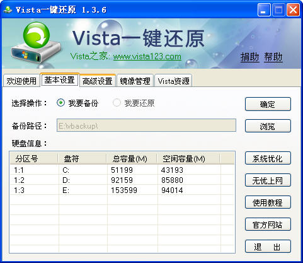Click the 备份路径 input field
The height and width of the screenshot is (263, 303).
point(146,126)
